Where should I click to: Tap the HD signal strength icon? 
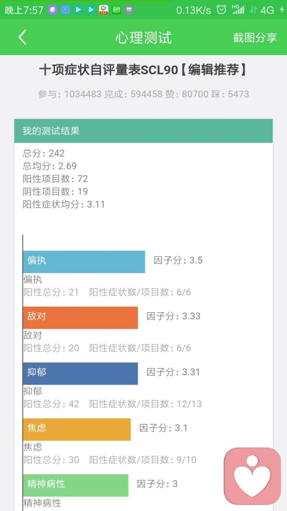(238, 10)
